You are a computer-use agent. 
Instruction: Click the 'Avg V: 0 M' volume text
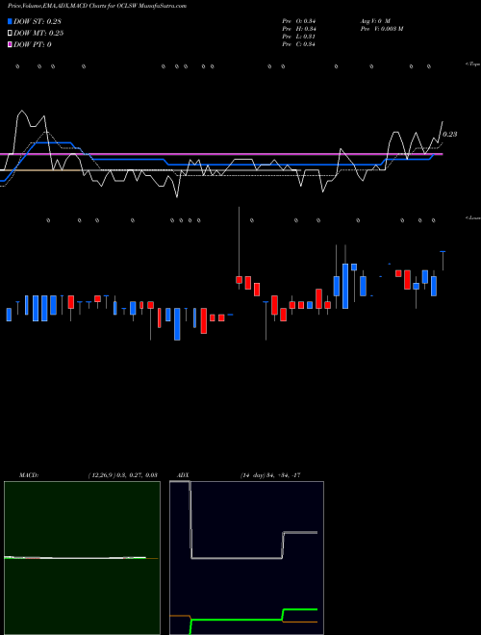(x=375, y=20)
